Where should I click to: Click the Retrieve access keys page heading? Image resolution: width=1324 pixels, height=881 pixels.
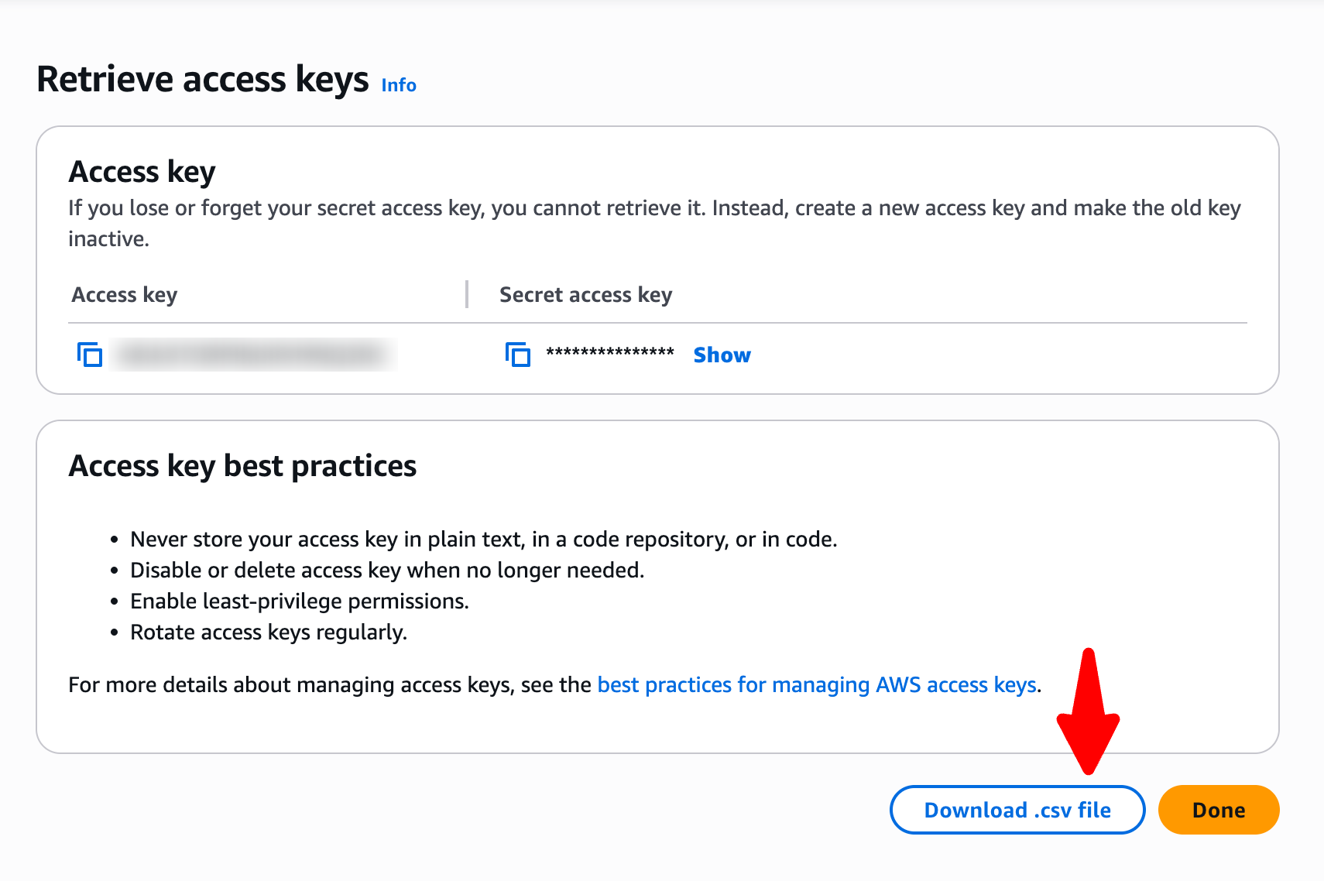point(203,80)
